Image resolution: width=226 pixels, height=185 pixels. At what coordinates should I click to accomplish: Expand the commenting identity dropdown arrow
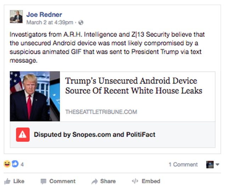pyautogui.click(x=217, y=164)
